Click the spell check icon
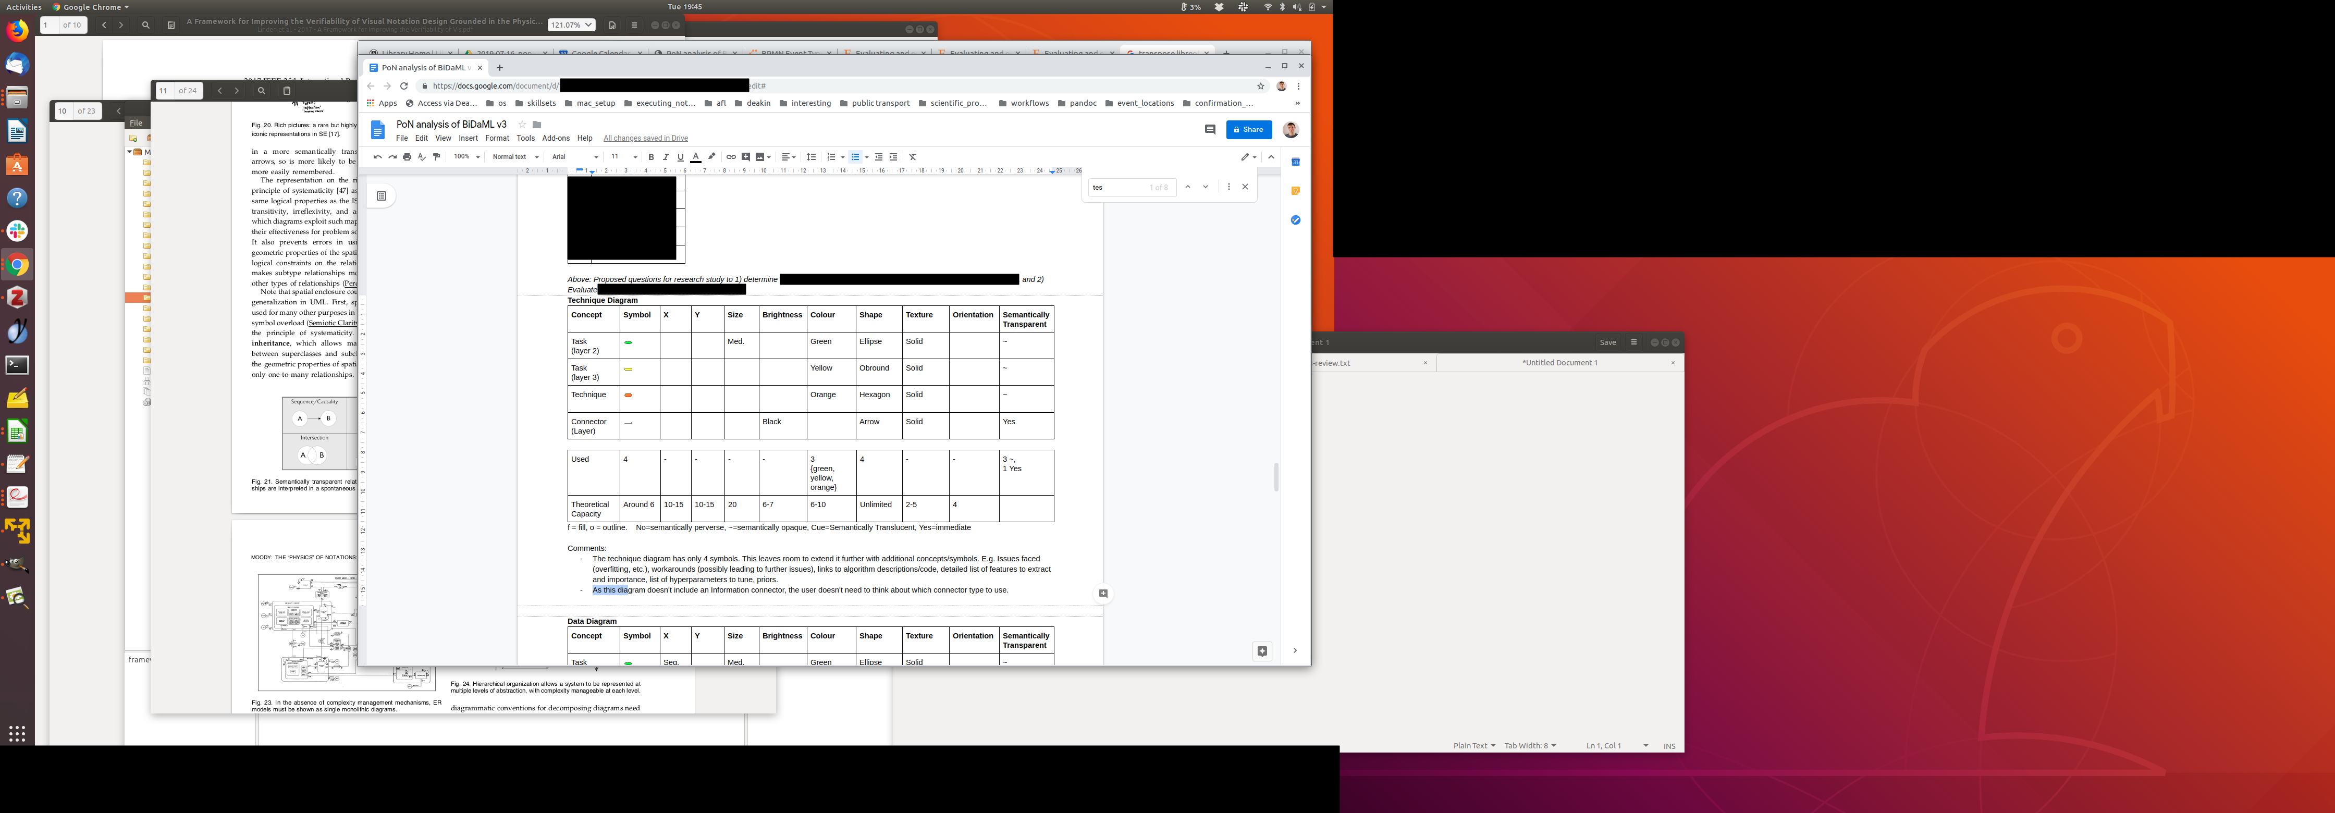2335x813 pixels. point(422,157)
